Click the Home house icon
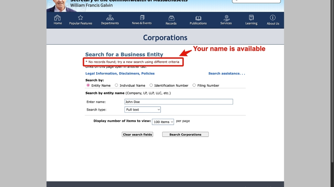Image resolution: width=334 pixels, height=187 pixels. tap(57, 18)
